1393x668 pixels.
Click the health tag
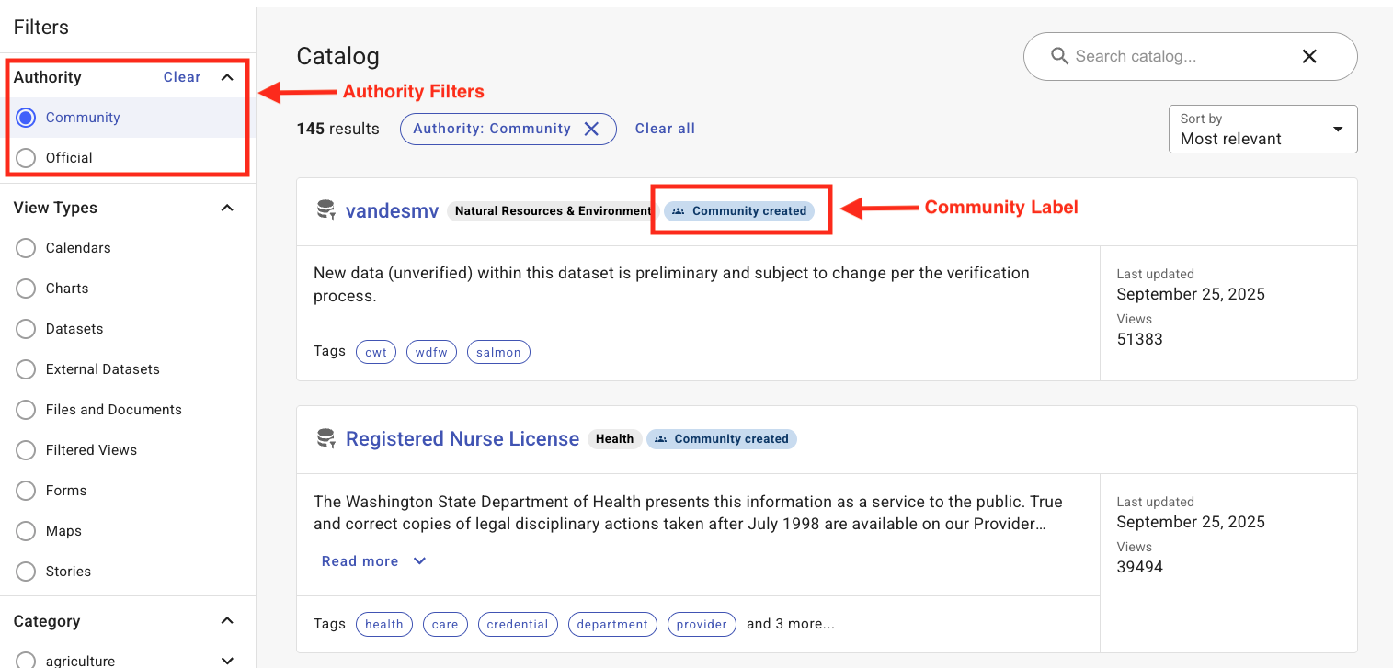(384, 624)
